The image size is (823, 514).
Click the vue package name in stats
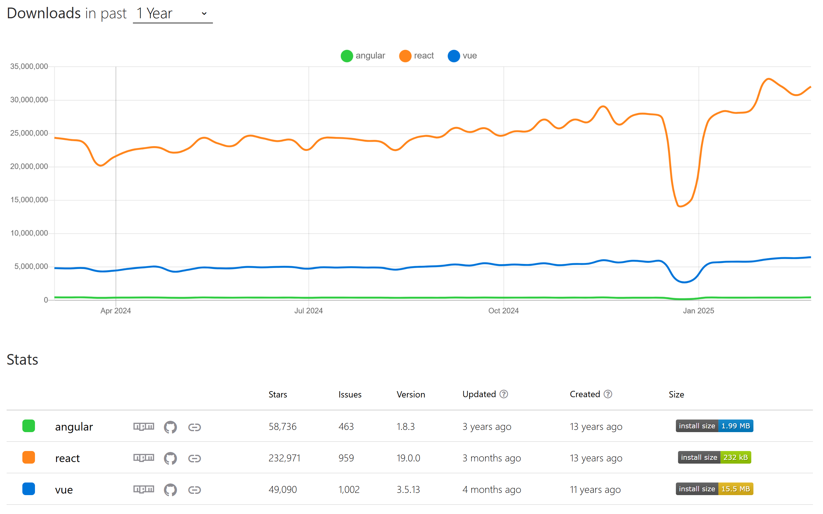click(64, 490)
